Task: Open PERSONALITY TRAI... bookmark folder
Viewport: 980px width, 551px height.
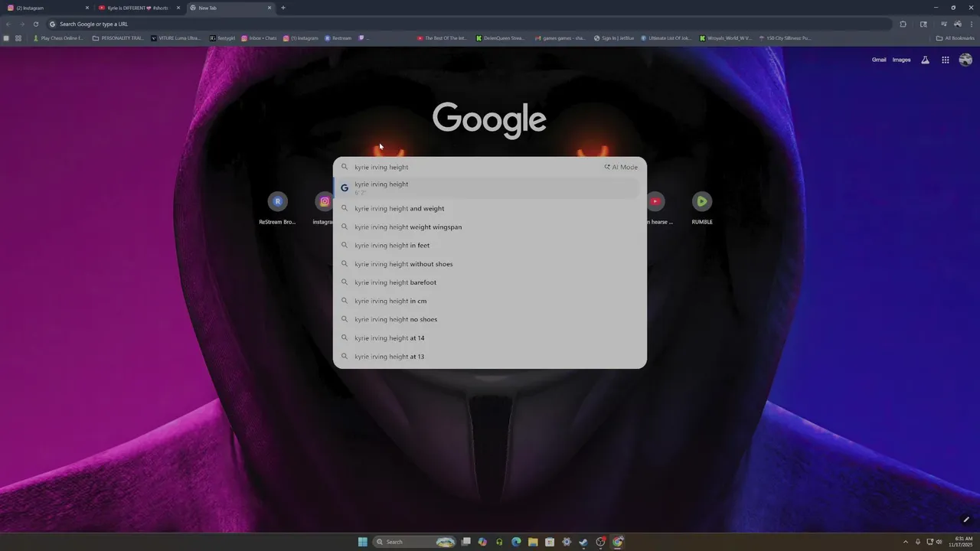Action: [x=118, y=37]
